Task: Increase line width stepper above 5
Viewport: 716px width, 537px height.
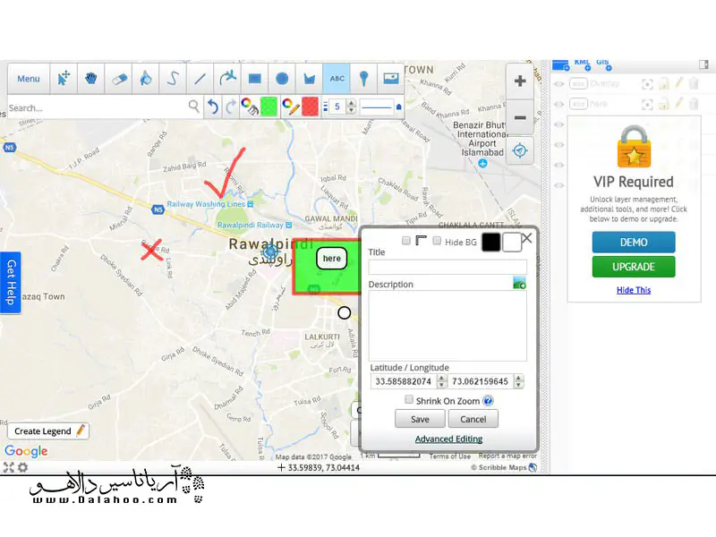Action: [351, 103]
